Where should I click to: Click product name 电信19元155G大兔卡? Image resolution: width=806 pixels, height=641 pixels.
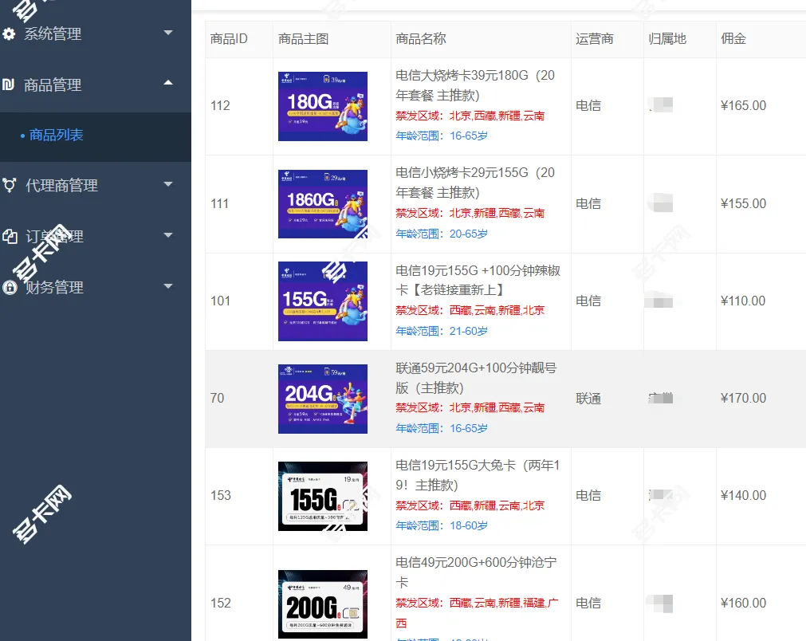[478, 475]
